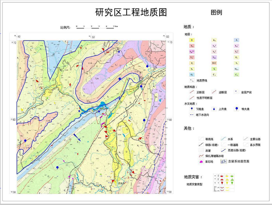The height and width of the screenshot is (205, 272).
Task: Click the 保扎滑坡隔水墙 legend symbol
Action: click(201, 156)
